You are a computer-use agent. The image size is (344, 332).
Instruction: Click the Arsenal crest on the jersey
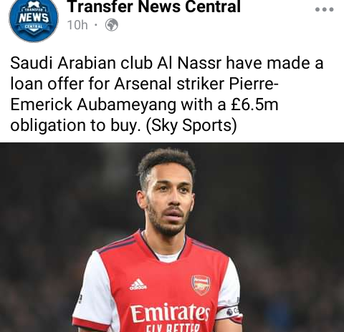[201, 285]
